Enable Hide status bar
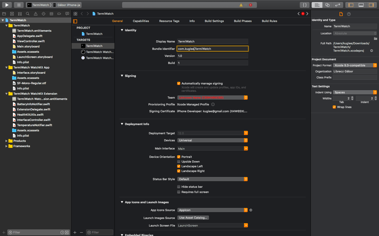The width and height of the screenshot is (379, 236). click(179, 187)
